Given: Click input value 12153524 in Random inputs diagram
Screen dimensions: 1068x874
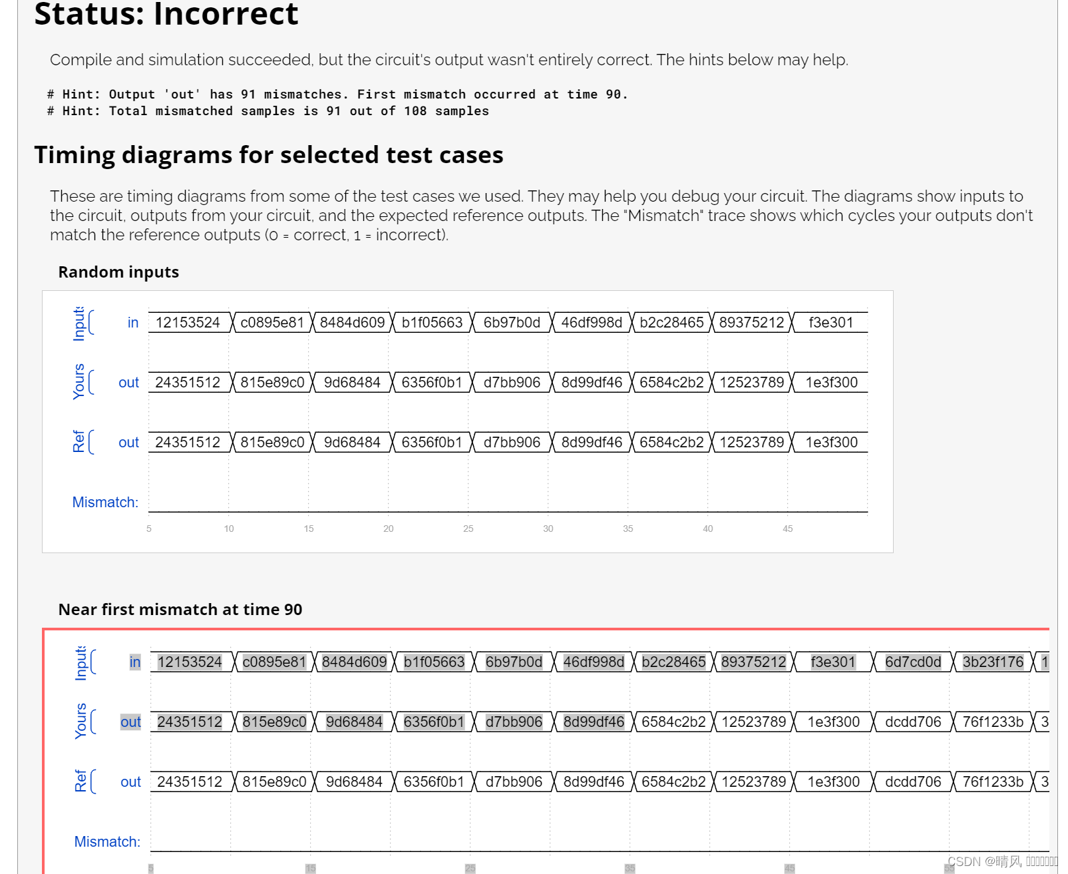Looking at the screenshot, I should 188,323.
